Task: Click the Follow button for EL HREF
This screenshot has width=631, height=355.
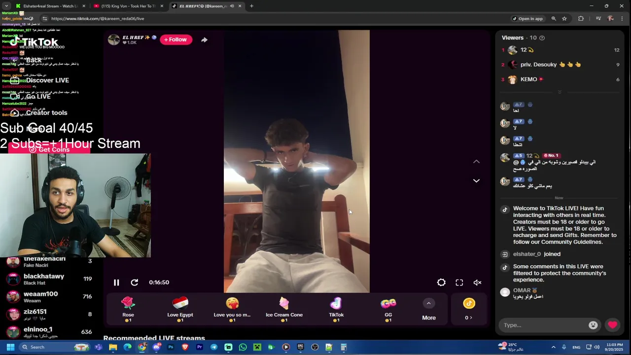Action: click(176, 39)
